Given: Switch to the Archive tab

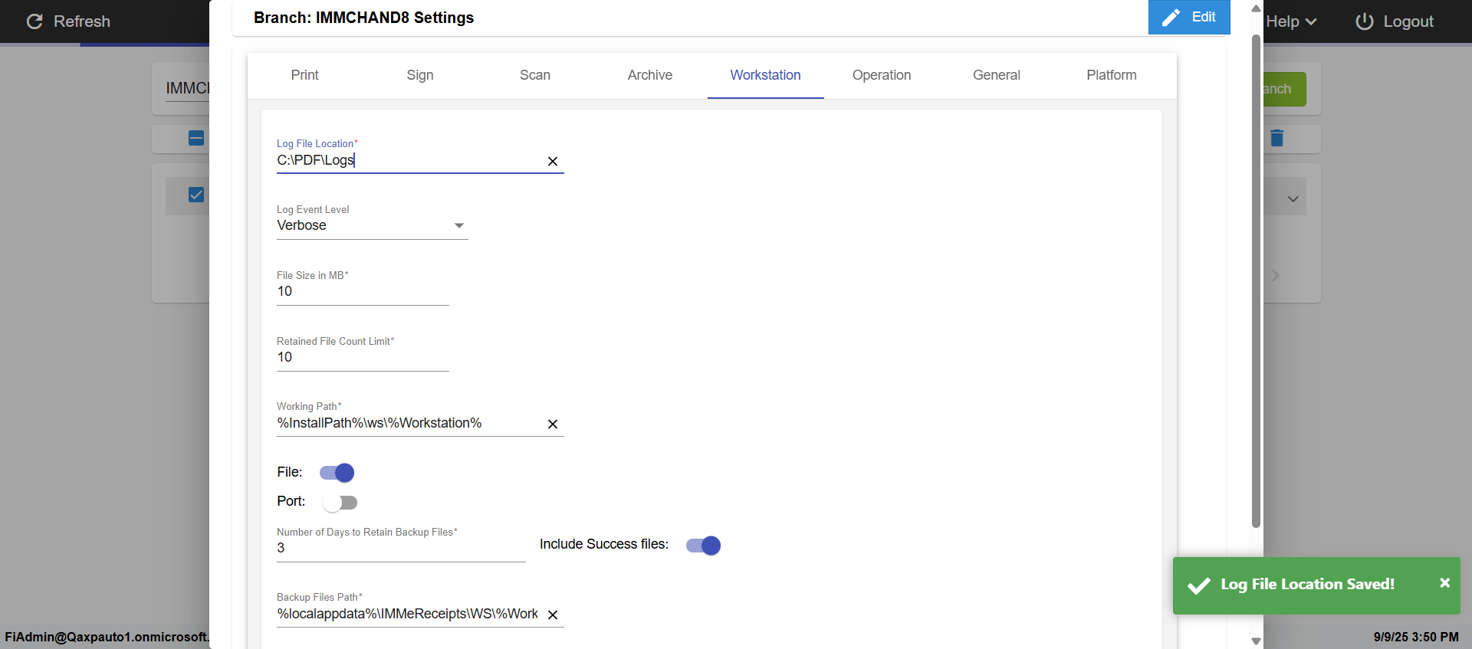Looking at the screenshot, I should pos(649,75).
